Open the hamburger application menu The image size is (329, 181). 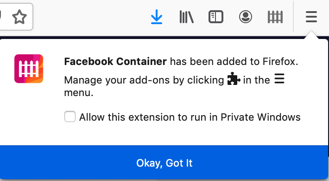click(311, 17)
